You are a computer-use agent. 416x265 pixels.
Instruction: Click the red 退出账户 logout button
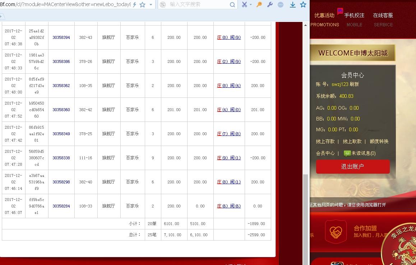tap(352, 166)
